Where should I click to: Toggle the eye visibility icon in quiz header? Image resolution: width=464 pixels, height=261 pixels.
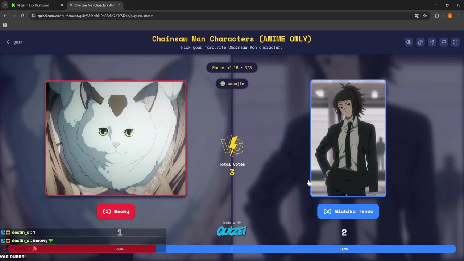coord(409,42)
